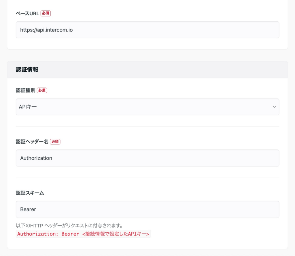Click divider line above 認証スキーム
Viewport: 295px width, 256px height.
147,178
